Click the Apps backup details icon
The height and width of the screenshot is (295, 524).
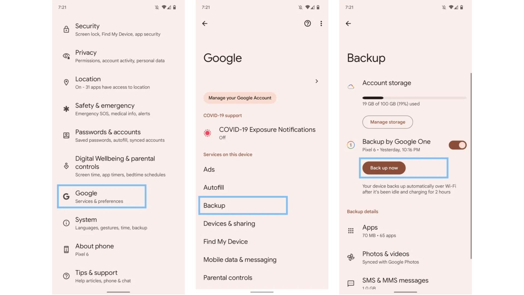[351, 231]
